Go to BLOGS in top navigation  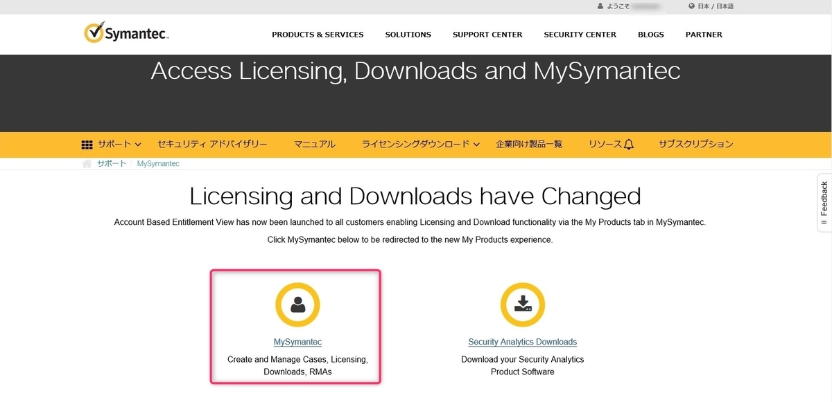tap(651, 35)
